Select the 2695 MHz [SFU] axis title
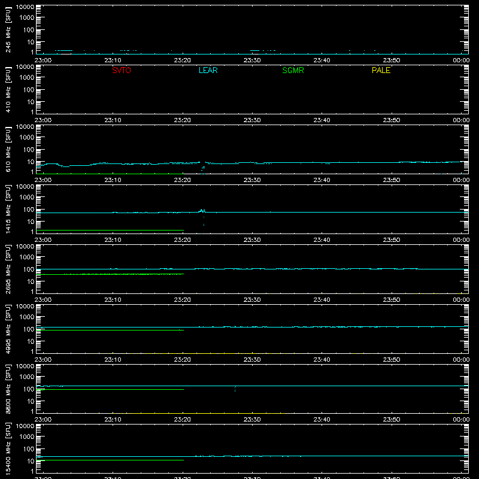The width and height of the screenshot is (479, 479). (8, 269)
